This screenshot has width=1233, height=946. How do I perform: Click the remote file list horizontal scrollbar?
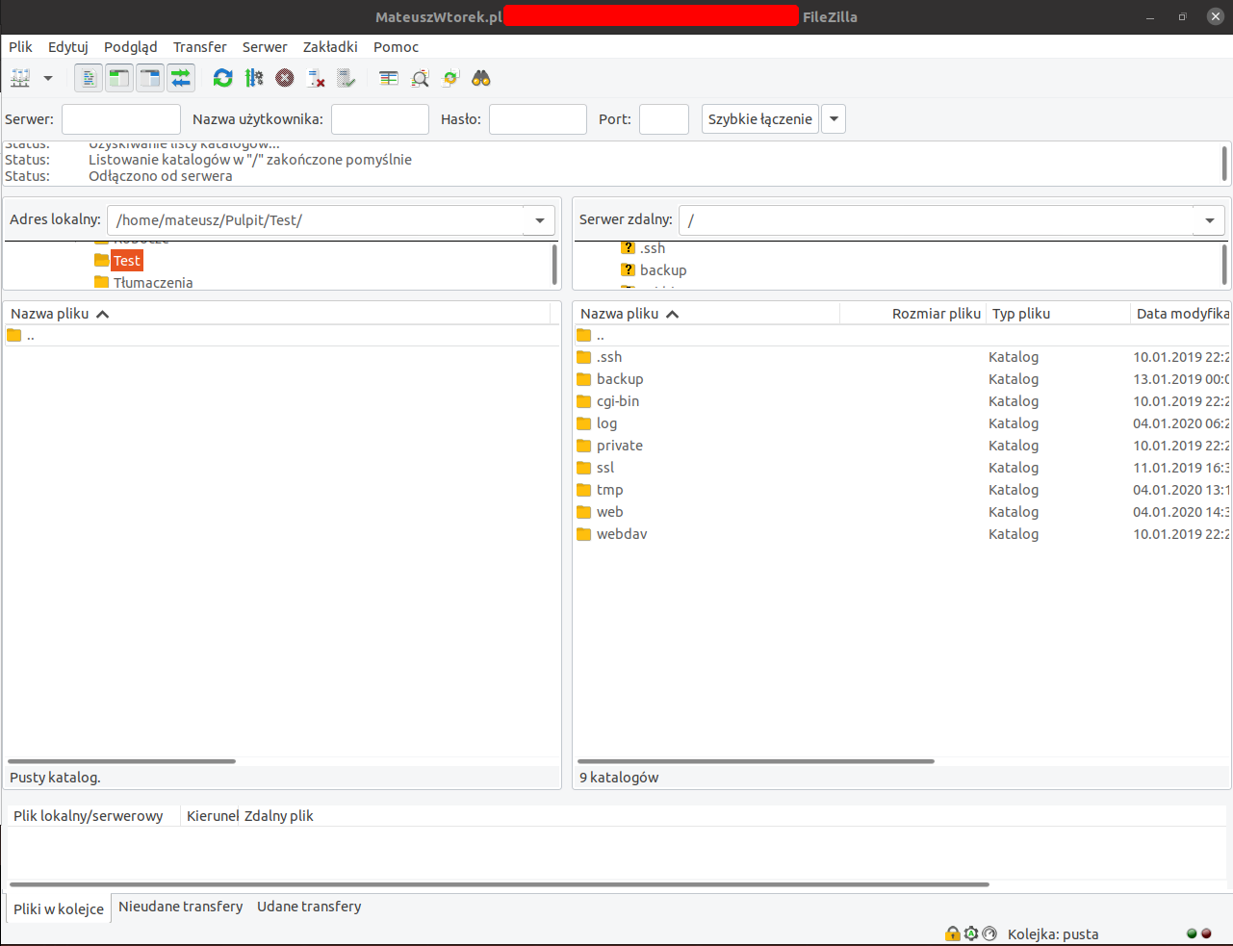(756, 761)
